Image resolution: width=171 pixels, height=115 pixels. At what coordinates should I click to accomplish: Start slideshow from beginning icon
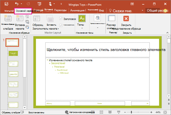pos(39,4)
